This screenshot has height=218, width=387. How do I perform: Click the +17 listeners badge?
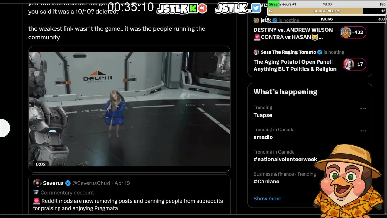point(354,64)
